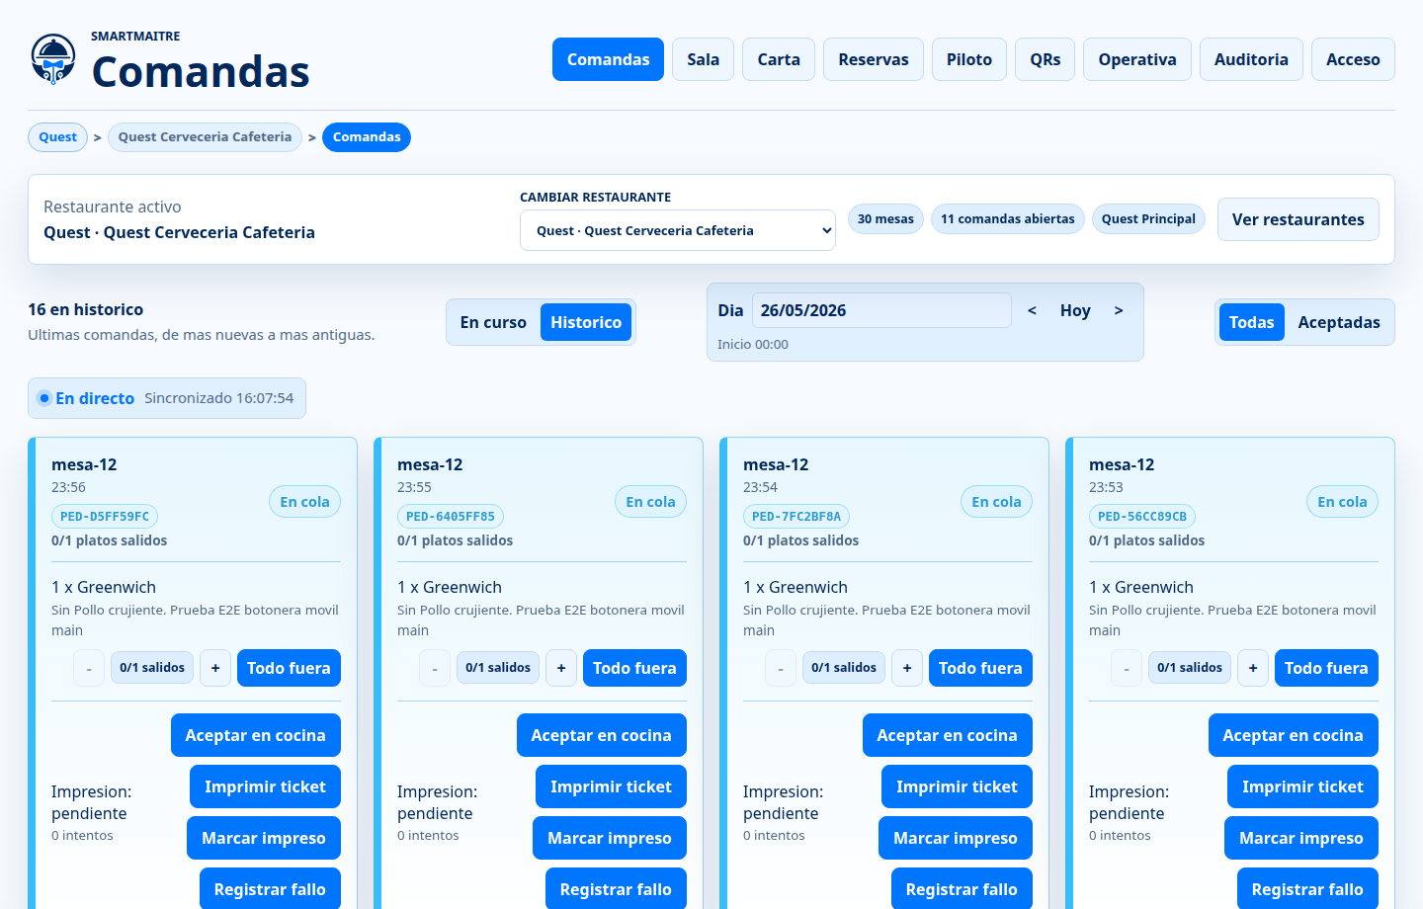The image size is (1423, 909).
Task: Click the Quest Principal badge
Action: pyautogui.click(x=1148, y=219)
